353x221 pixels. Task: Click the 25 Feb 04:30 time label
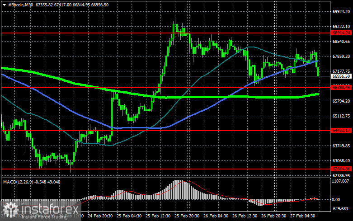pos(129,216)
